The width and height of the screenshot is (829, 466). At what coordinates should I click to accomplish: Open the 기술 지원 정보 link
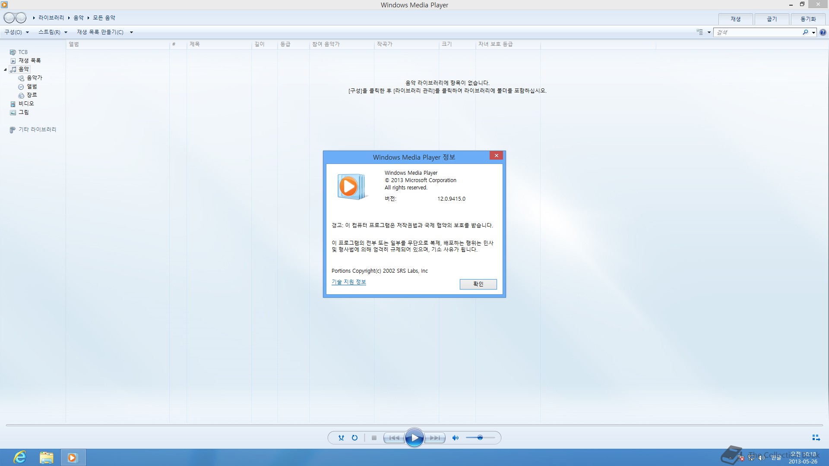click(348, 282)
